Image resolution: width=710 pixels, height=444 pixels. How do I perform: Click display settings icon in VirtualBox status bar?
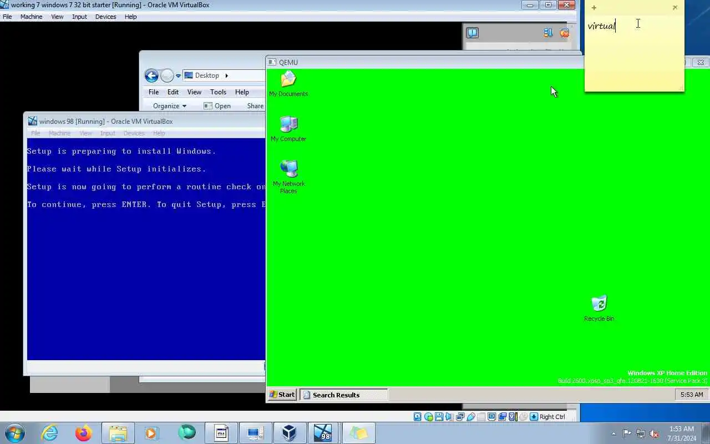[x=491, y=417]
